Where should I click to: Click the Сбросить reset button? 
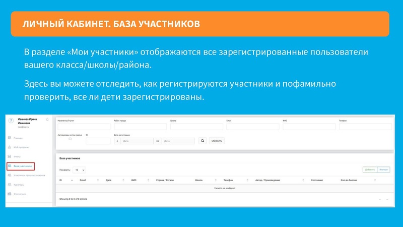click(x=217, y=141)
